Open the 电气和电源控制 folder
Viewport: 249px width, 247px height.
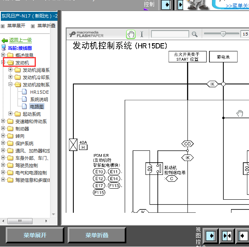[31, 173]
